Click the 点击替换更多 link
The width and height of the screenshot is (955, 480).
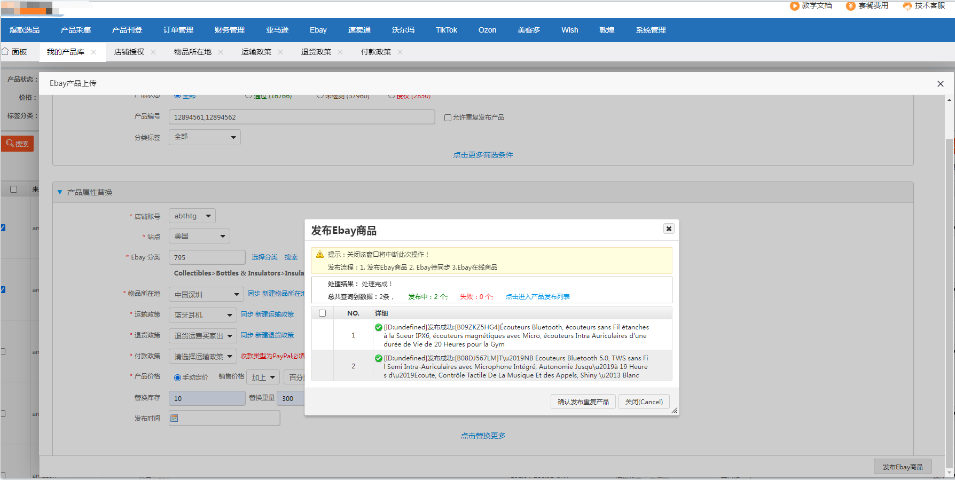click(x=483, y=436)
